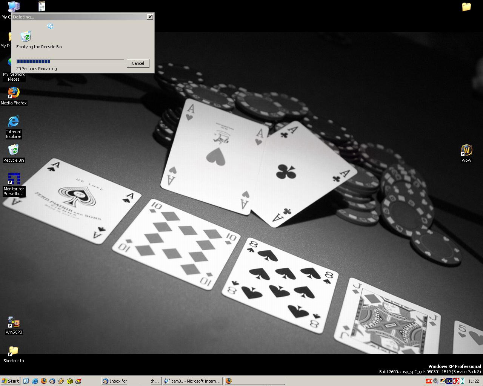The height and width of the screenshot is (386, 483).
Task: Select the Internet Explorer desktop icon
Action: click(14, 121)
